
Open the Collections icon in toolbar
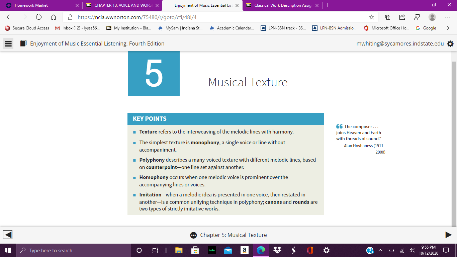[x=388, y=17]
